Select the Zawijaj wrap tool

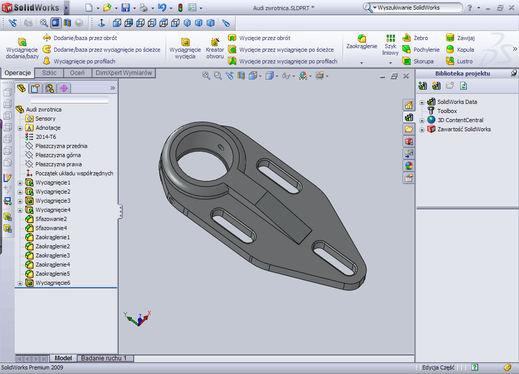coord(460,38)
